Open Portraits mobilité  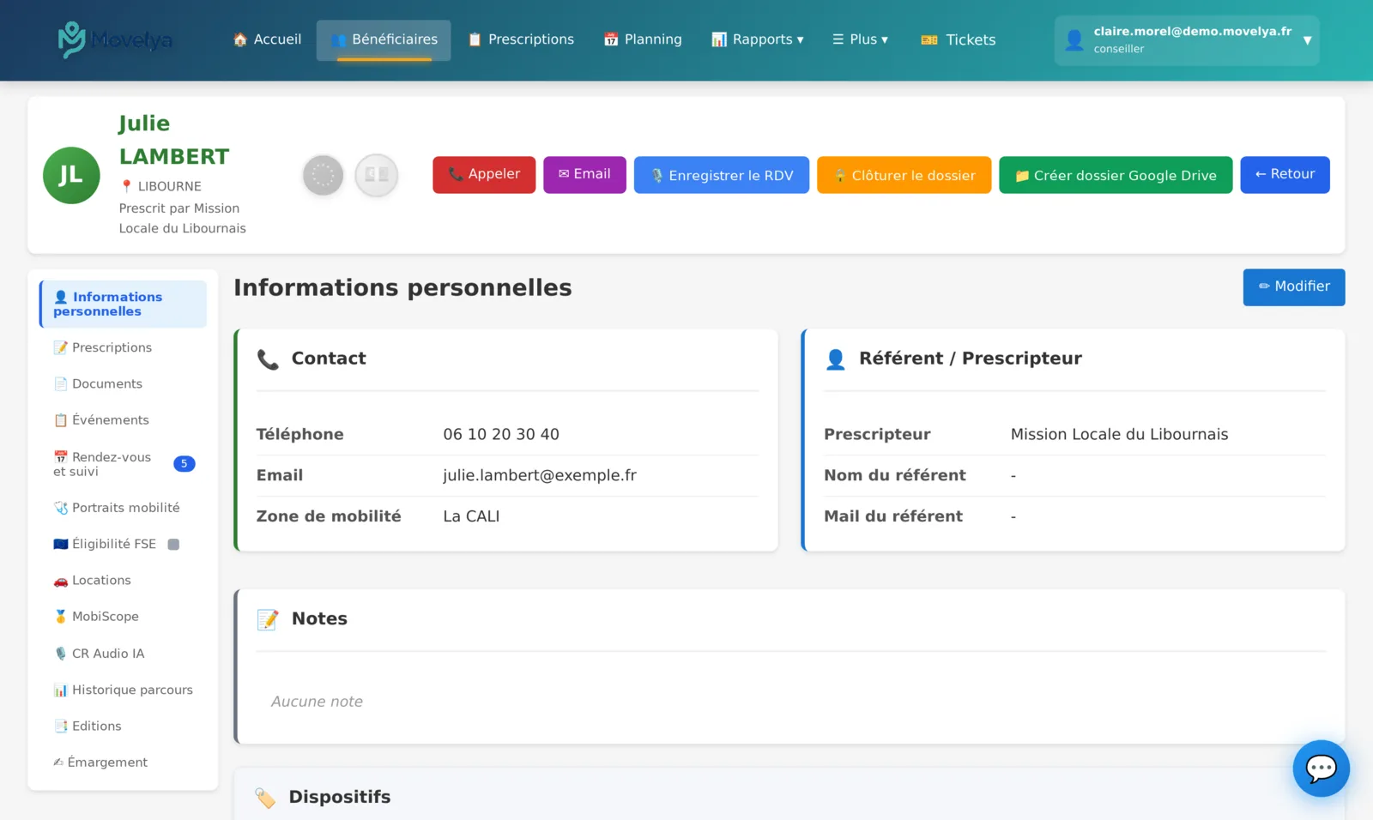tap(123, 508)
